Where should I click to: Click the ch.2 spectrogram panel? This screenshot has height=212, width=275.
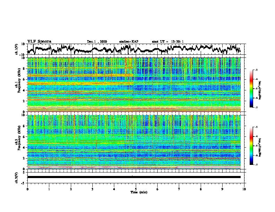134,142
